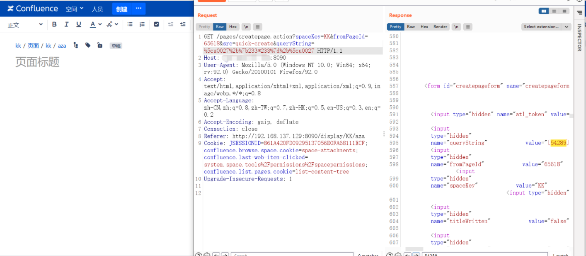Image resolution: width=586 pixels, height=256 pixels.
Task: Insert a bullet list
Action: coord(130,24)
